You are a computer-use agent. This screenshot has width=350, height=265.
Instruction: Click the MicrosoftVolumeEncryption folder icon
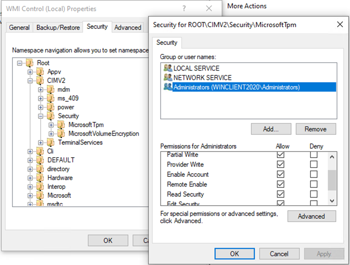click(x=61, y=134)
